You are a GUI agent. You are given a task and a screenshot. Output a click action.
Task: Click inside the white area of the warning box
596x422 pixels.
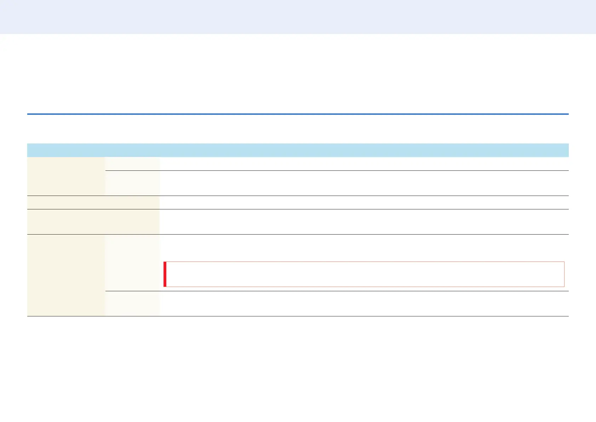(365, 274)
